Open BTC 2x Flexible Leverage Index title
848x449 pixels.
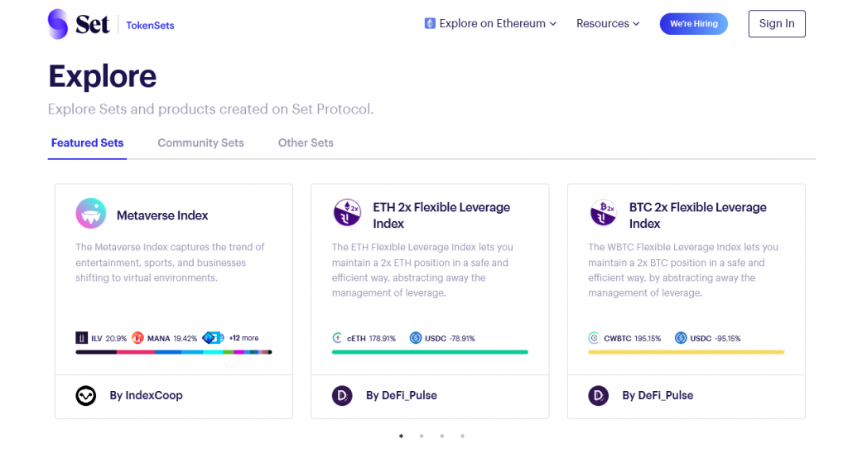[697, 215]
